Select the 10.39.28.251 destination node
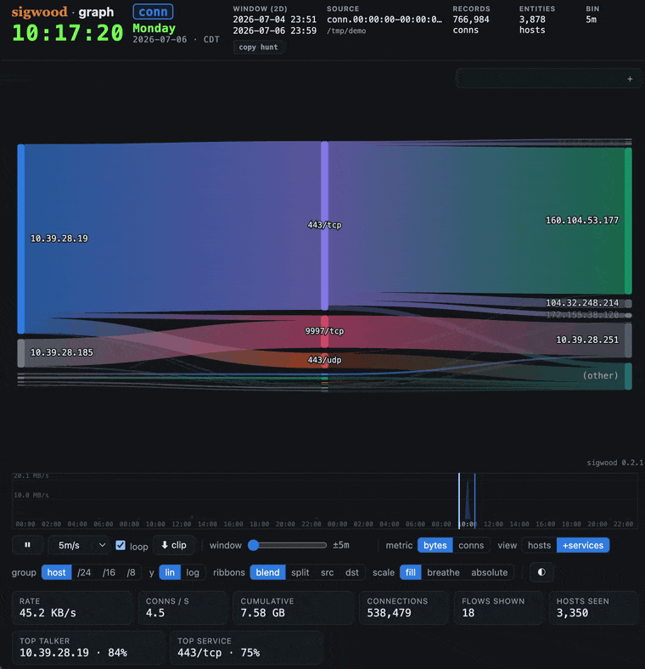The width and height of the screenshot is (645, 669). point(628,340)
